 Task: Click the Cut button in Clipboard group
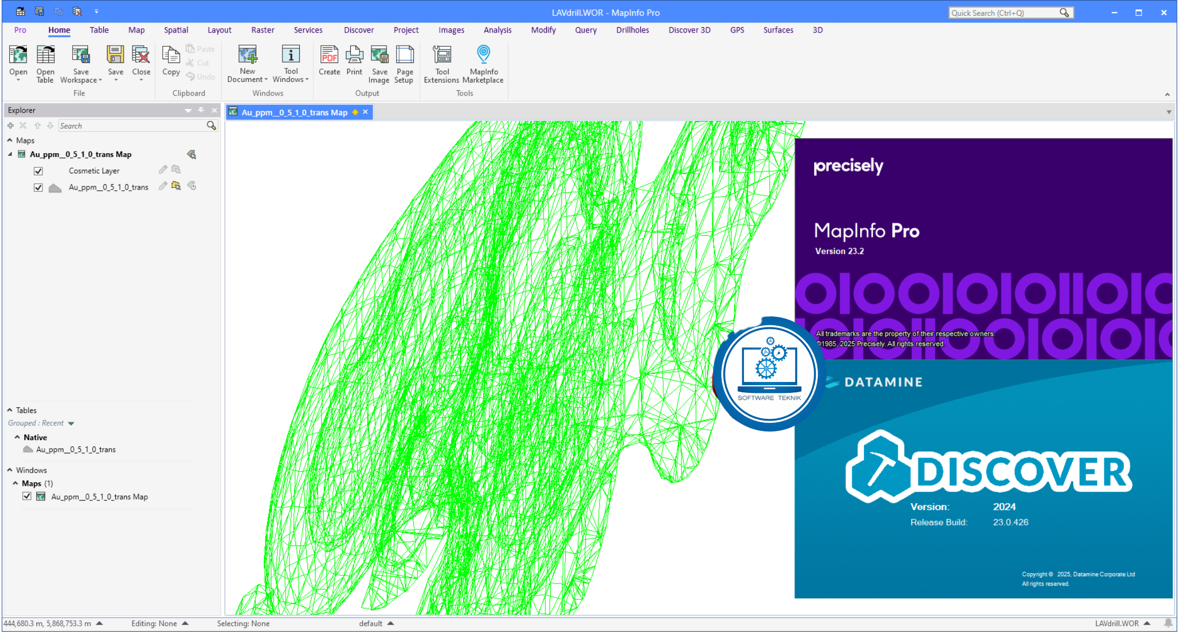198,63
